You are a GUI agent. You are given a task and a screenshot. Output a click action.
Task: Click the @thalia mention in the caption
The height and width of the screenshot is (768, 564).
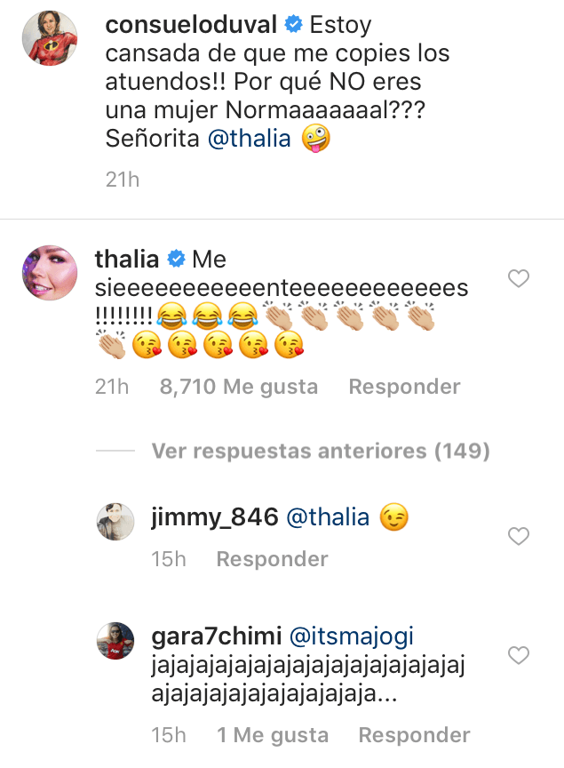pos(250,139)
